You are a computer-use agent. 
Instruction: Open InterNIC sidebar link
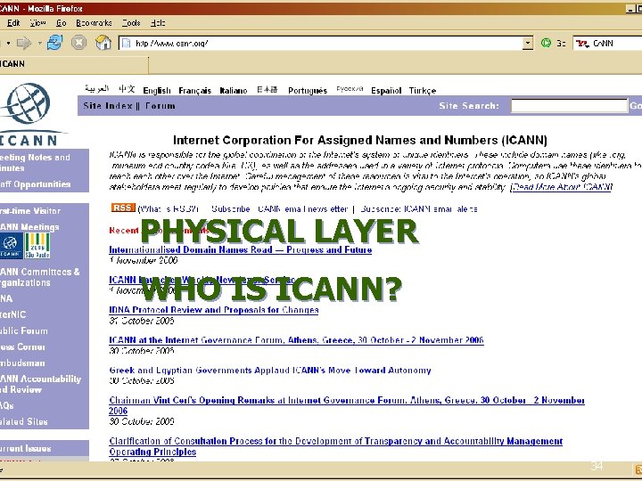[x=13, y=314]
